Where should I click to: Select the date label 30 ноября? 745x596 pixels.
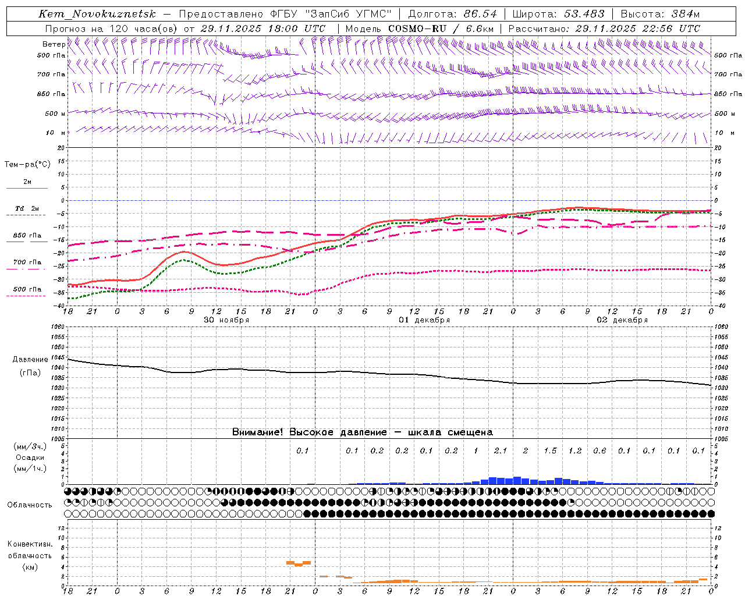point(226,320)
